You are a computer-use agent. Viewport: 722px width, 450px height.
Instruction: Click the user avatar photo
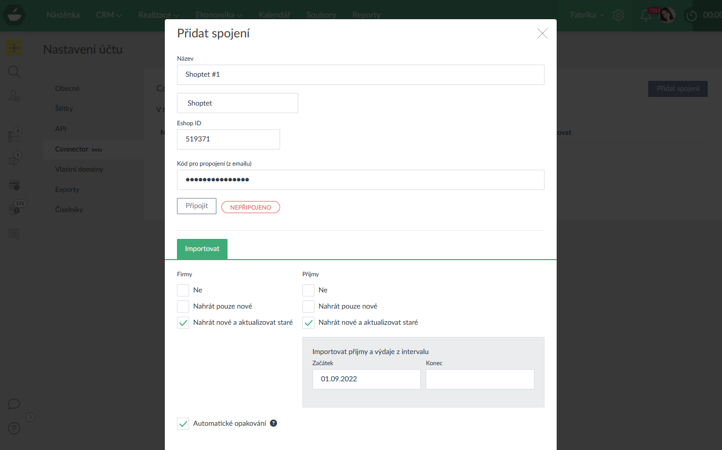(x=667, y=15)
